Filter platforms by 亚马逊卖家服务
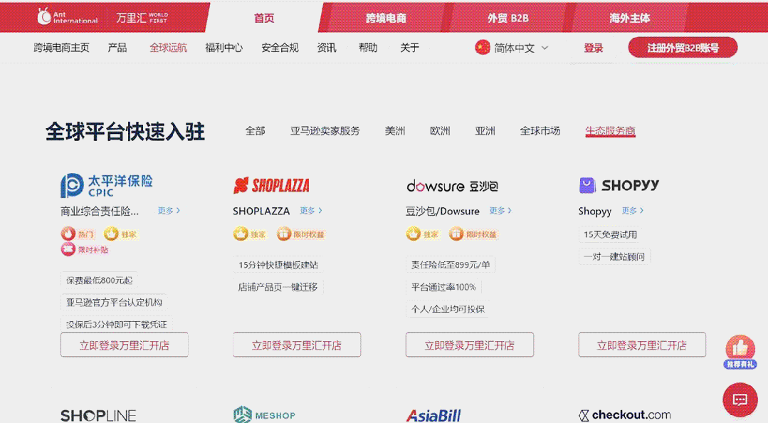The image size is (768, 423). point(325,131)
